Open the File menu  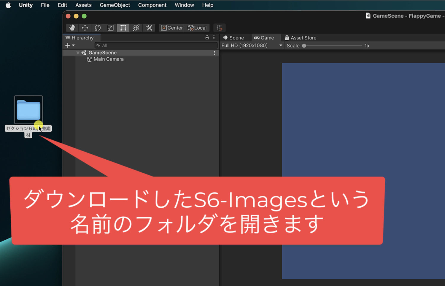45,5
